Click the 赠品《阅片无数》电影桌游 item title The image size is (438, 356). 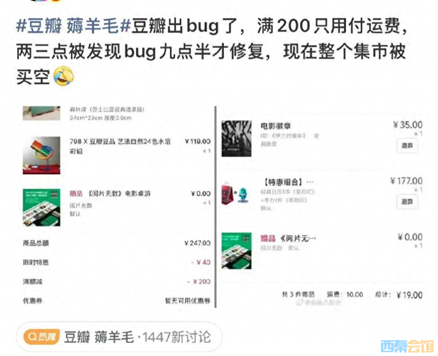pyautogui.click(x=110, y=194)
